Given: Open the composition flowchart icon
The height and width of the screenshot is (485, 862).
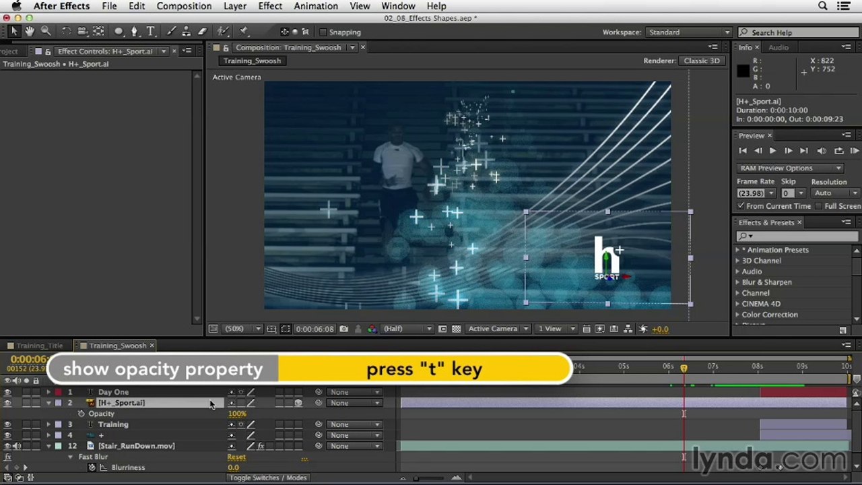Looking at the screenshot, I should click(628, 329).
